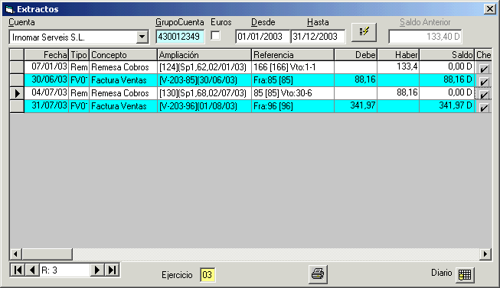Screen dimensions: 500x288
Task: Click cell '85 [85] Vto:30-6'
Action: point(292,93)
